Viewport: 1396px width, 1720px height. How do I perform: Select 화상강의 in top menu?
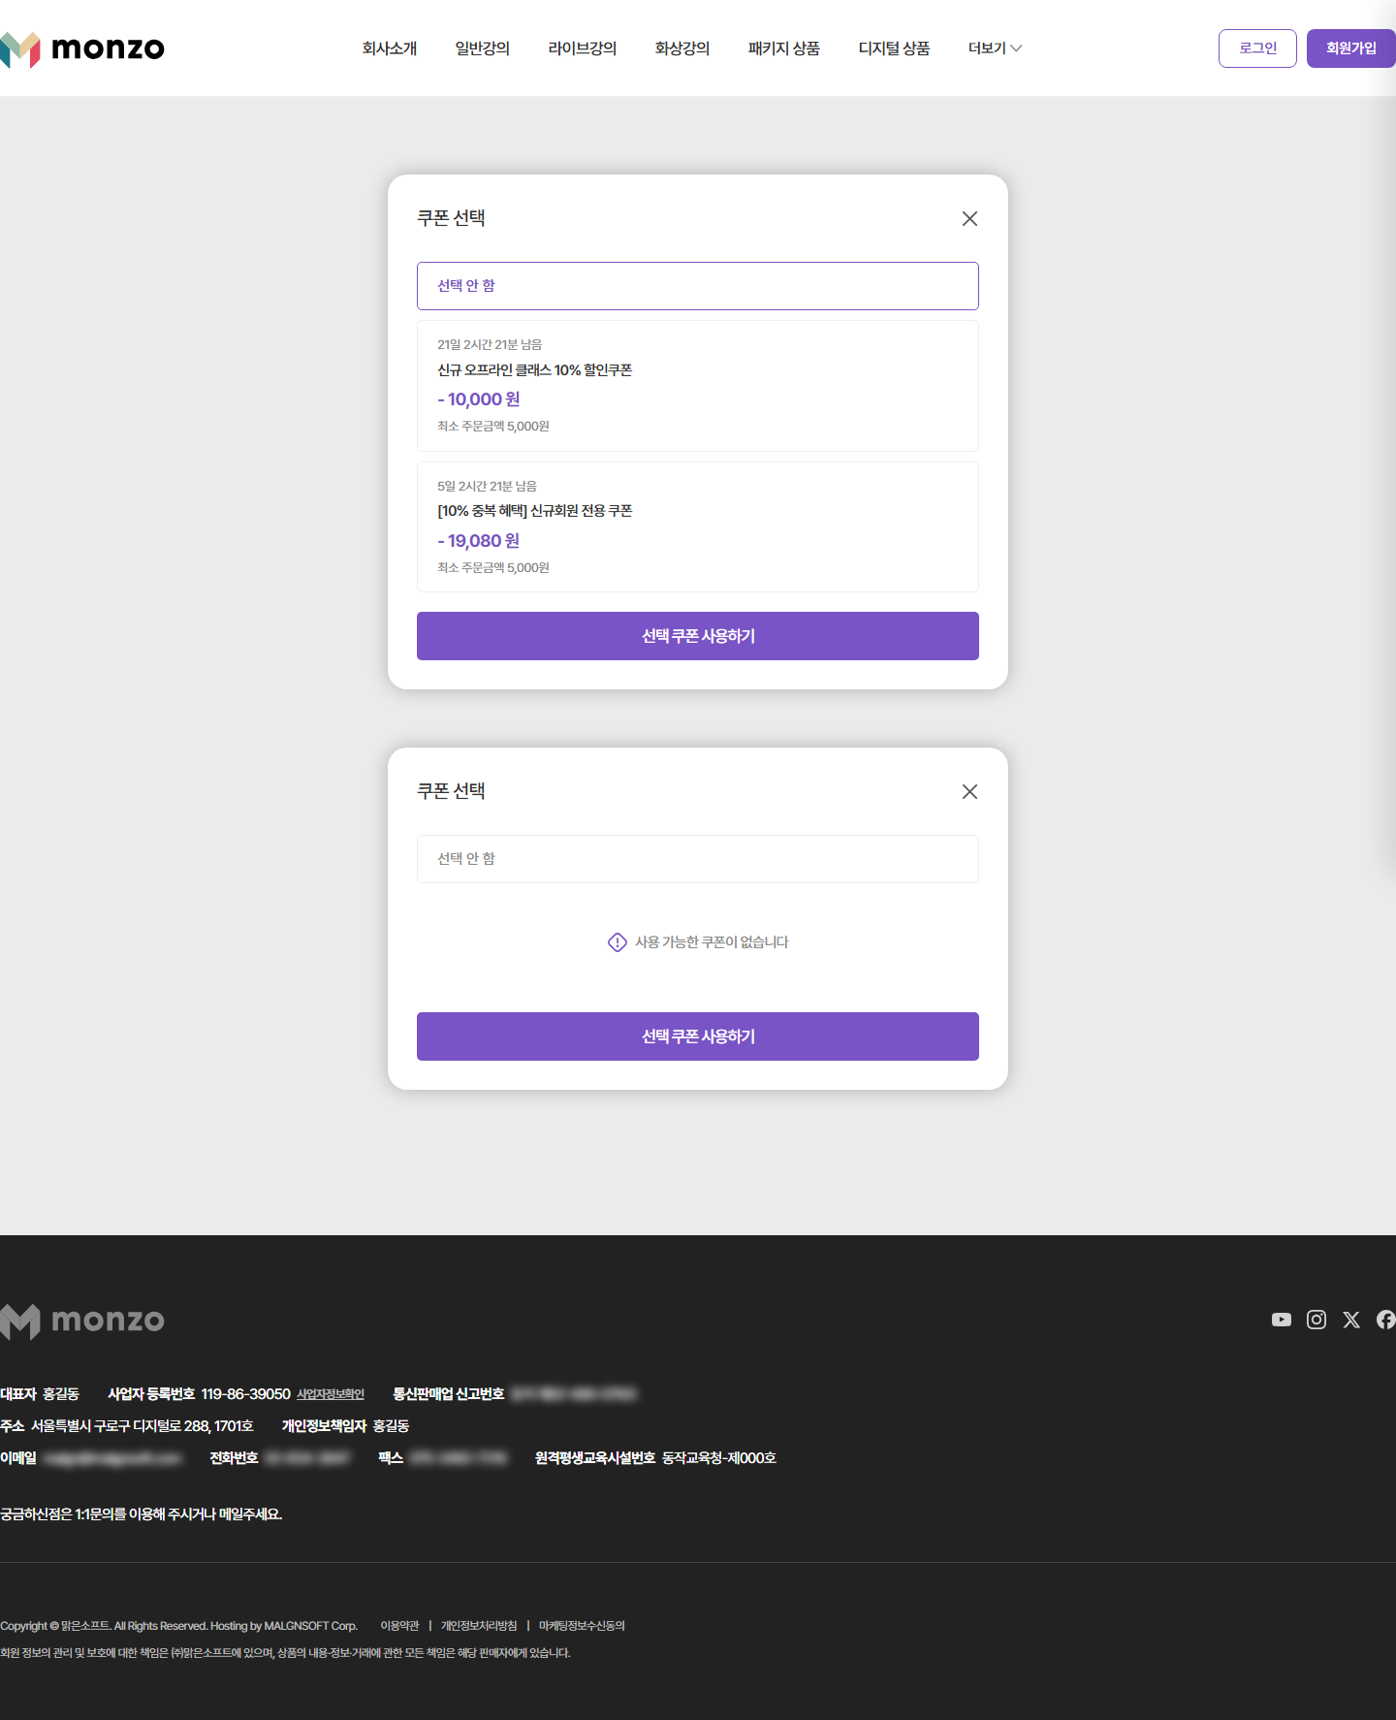coord(682,48)
